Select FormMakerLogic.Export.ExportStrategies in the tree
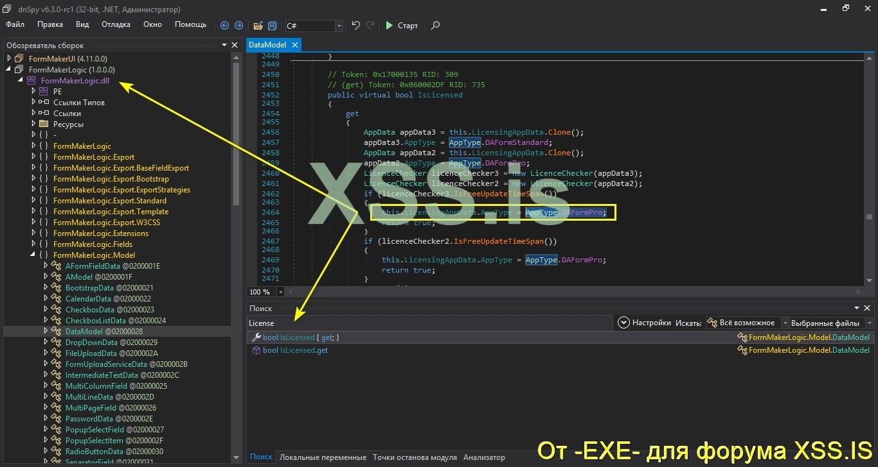Viewport: 878px width, 467px height. [121, 189]
